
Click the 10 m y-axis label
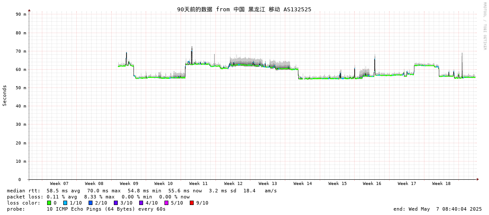[x=21, y=161]
